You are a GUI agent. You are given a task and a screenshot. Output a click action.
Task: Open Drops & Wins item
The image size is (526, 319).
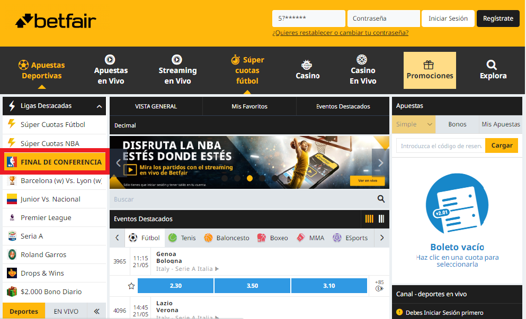55,273
